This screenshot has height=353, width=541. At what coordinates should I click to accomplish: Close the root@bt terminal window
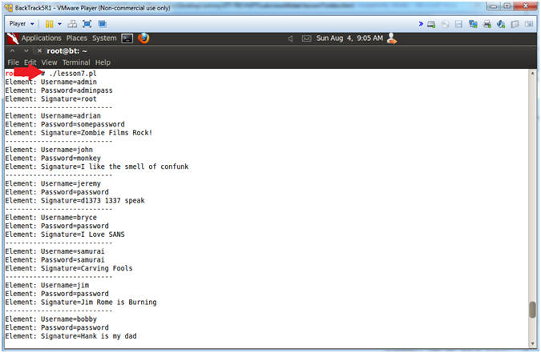(39, 51)
